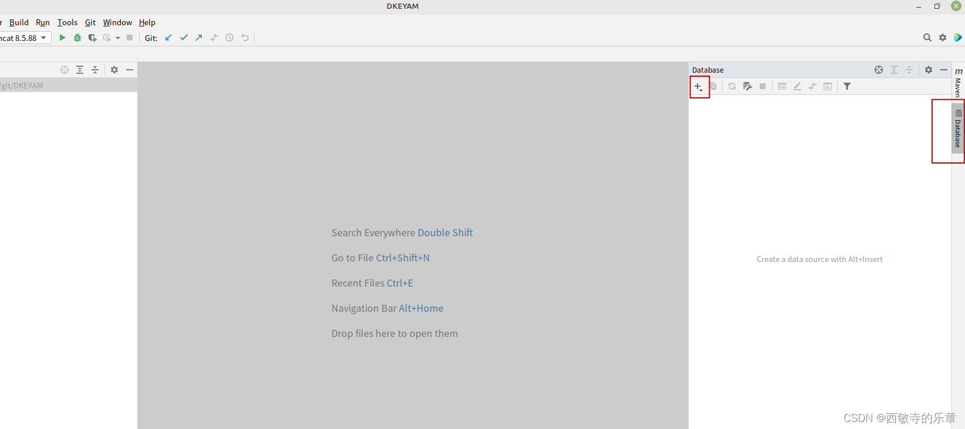
Task: Run the Tomcat 8.5.88 configuration
Action: click(62, 38)
